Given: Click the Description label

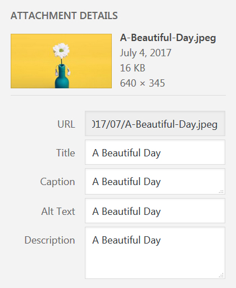Looking at the screenshot, I should tap(49, 240).
